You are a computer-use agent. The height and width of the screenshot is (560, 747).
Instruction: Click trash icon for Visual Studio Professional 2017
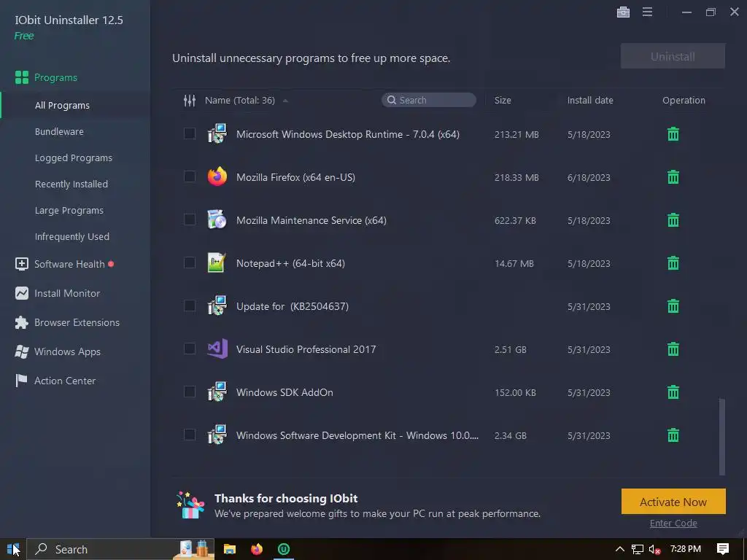pyautogui.click(x=673, y=349)
